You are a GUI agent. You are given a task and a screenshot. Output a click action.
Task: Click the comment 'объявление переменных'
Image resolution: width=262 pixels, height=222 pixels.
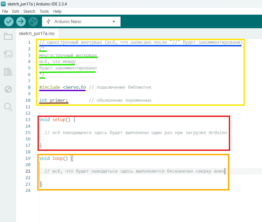pos(124,100)
